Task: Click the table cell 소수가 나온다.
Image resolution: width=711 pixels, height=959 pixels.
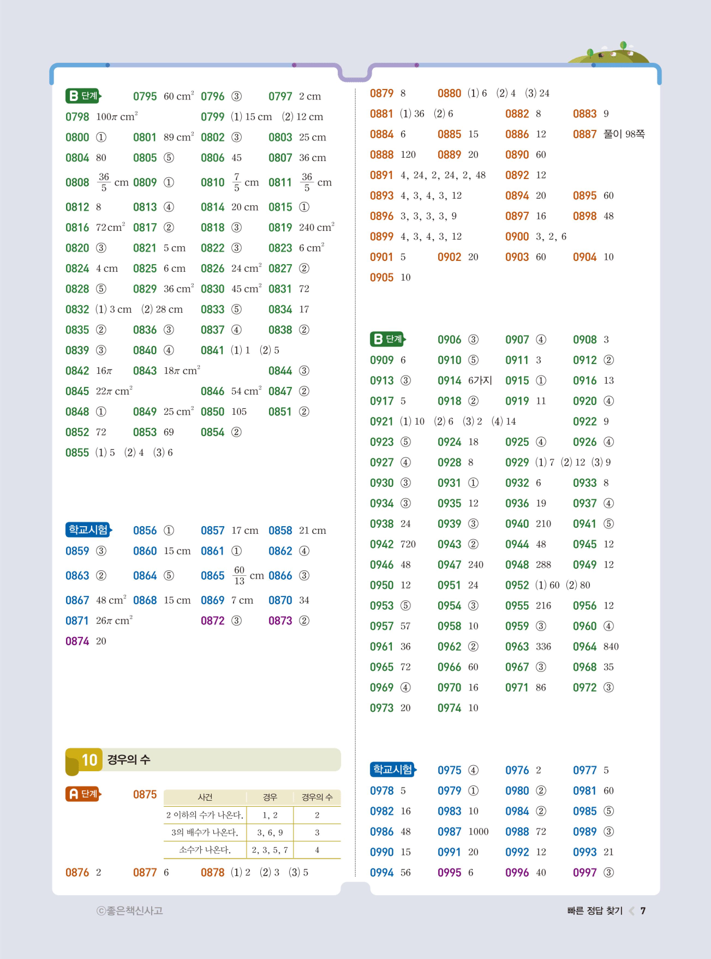Action: point(205,850)
